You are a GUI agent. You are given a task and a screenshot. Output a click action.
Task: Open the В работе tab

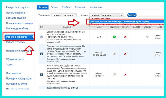click(66, 7)
